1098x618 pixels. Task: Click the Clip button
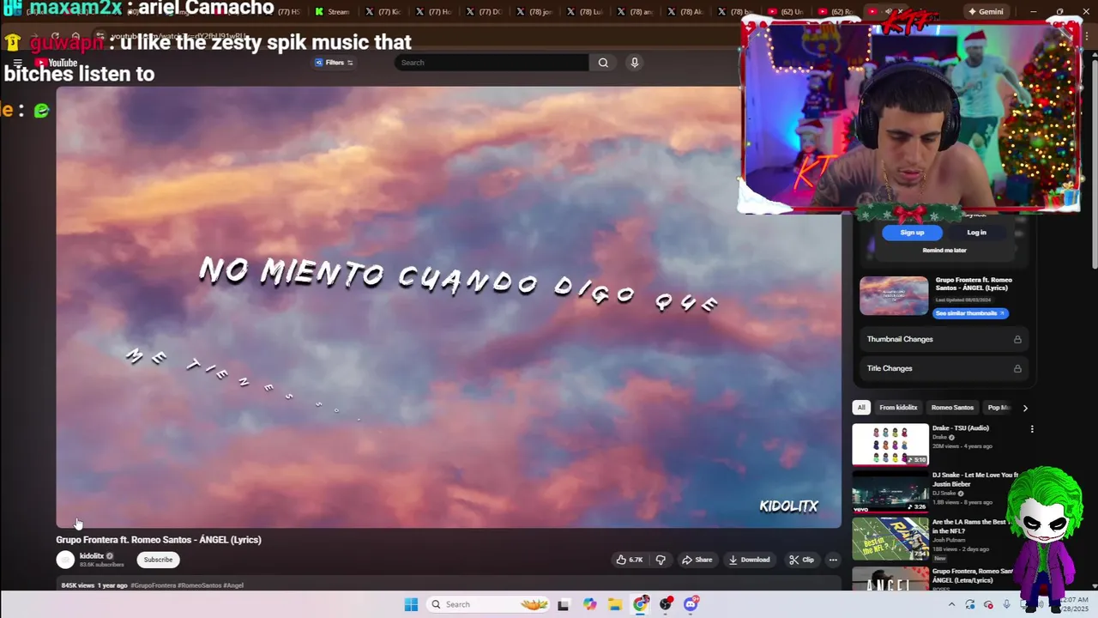[801, 560]
